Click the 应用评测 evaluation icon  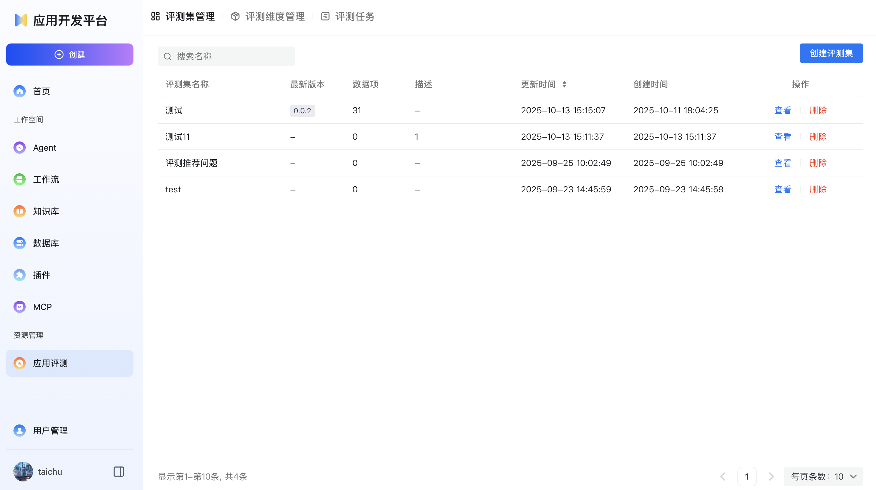click(19, 363)
